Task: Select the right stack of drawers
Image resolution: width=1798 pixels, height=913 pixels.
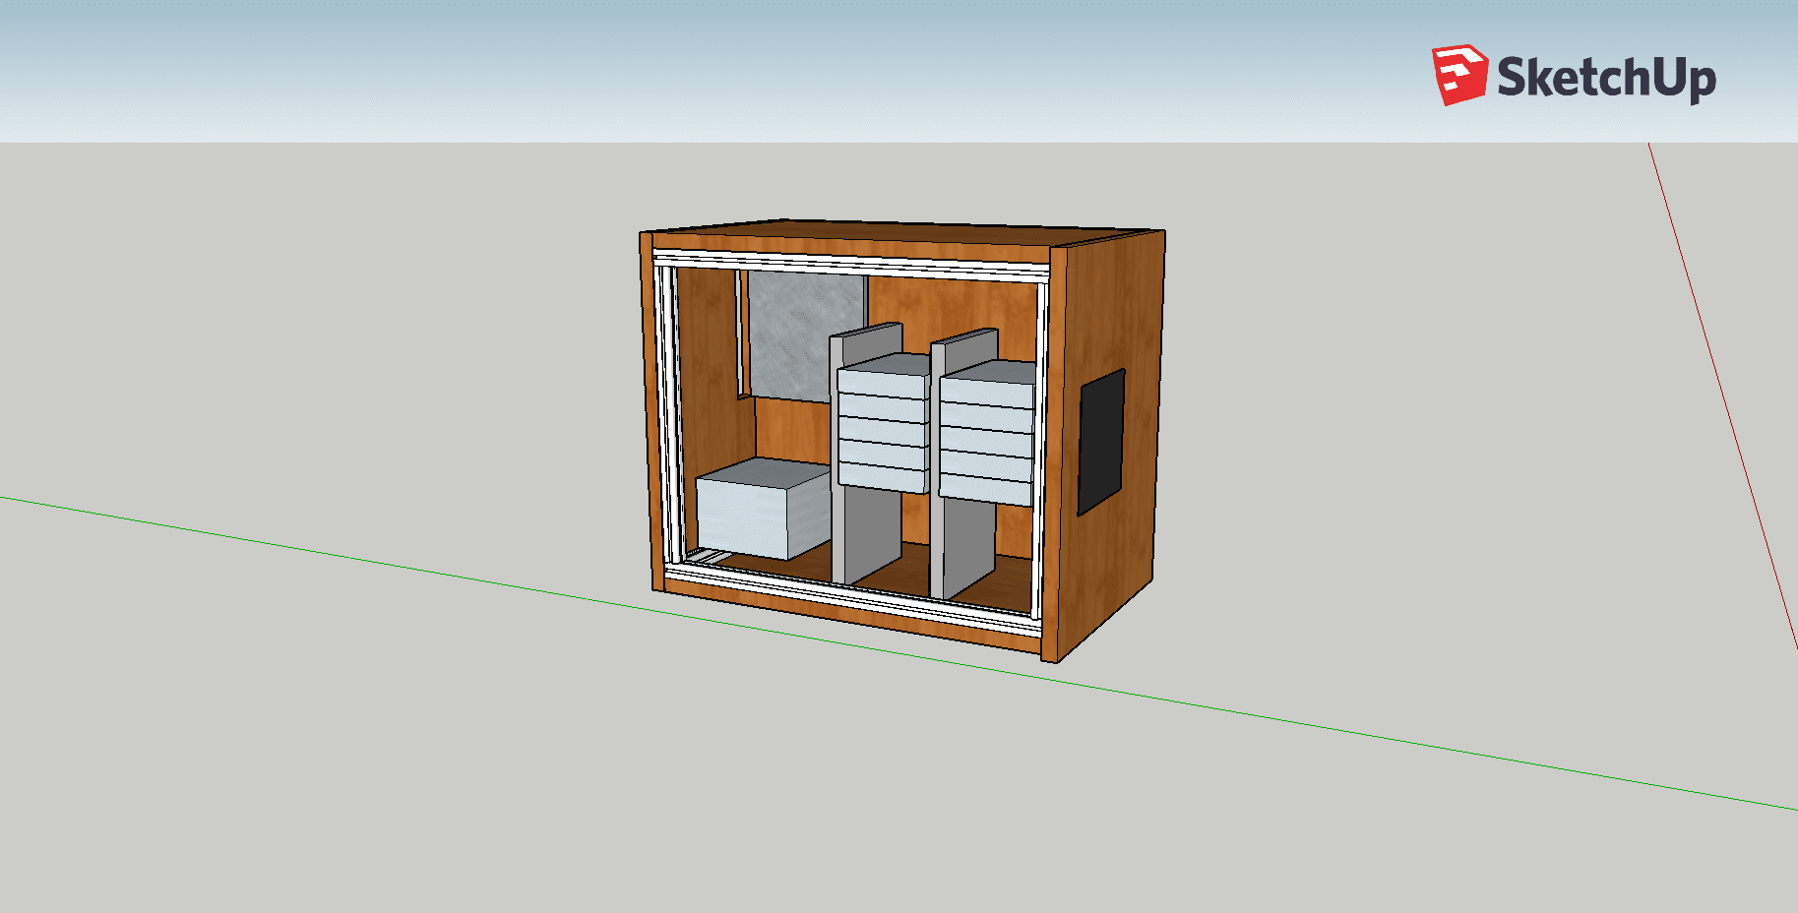Action: 987,433
